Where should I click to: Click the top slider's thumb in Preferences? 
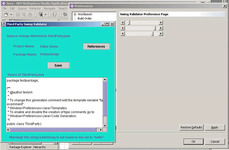click(x=129, y=22)
